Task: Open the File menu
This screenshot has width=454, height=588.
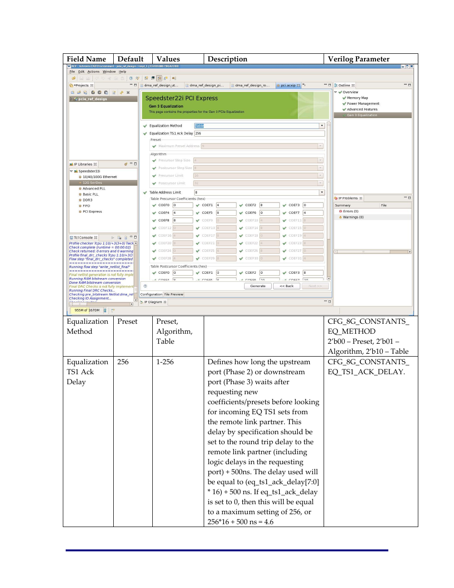Action: [x=72, y=72]
